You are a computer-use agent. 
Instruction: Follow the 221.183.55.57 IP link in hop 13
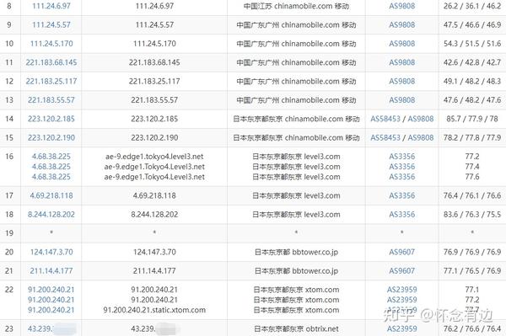[51, 100]
